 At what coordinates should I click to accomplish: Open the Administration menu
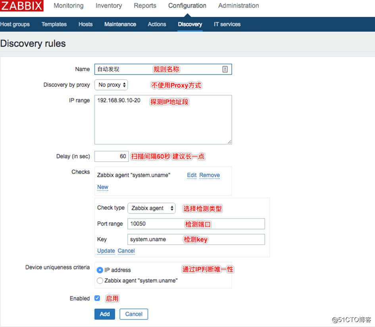pyautogui.click(x=238, y=6)
